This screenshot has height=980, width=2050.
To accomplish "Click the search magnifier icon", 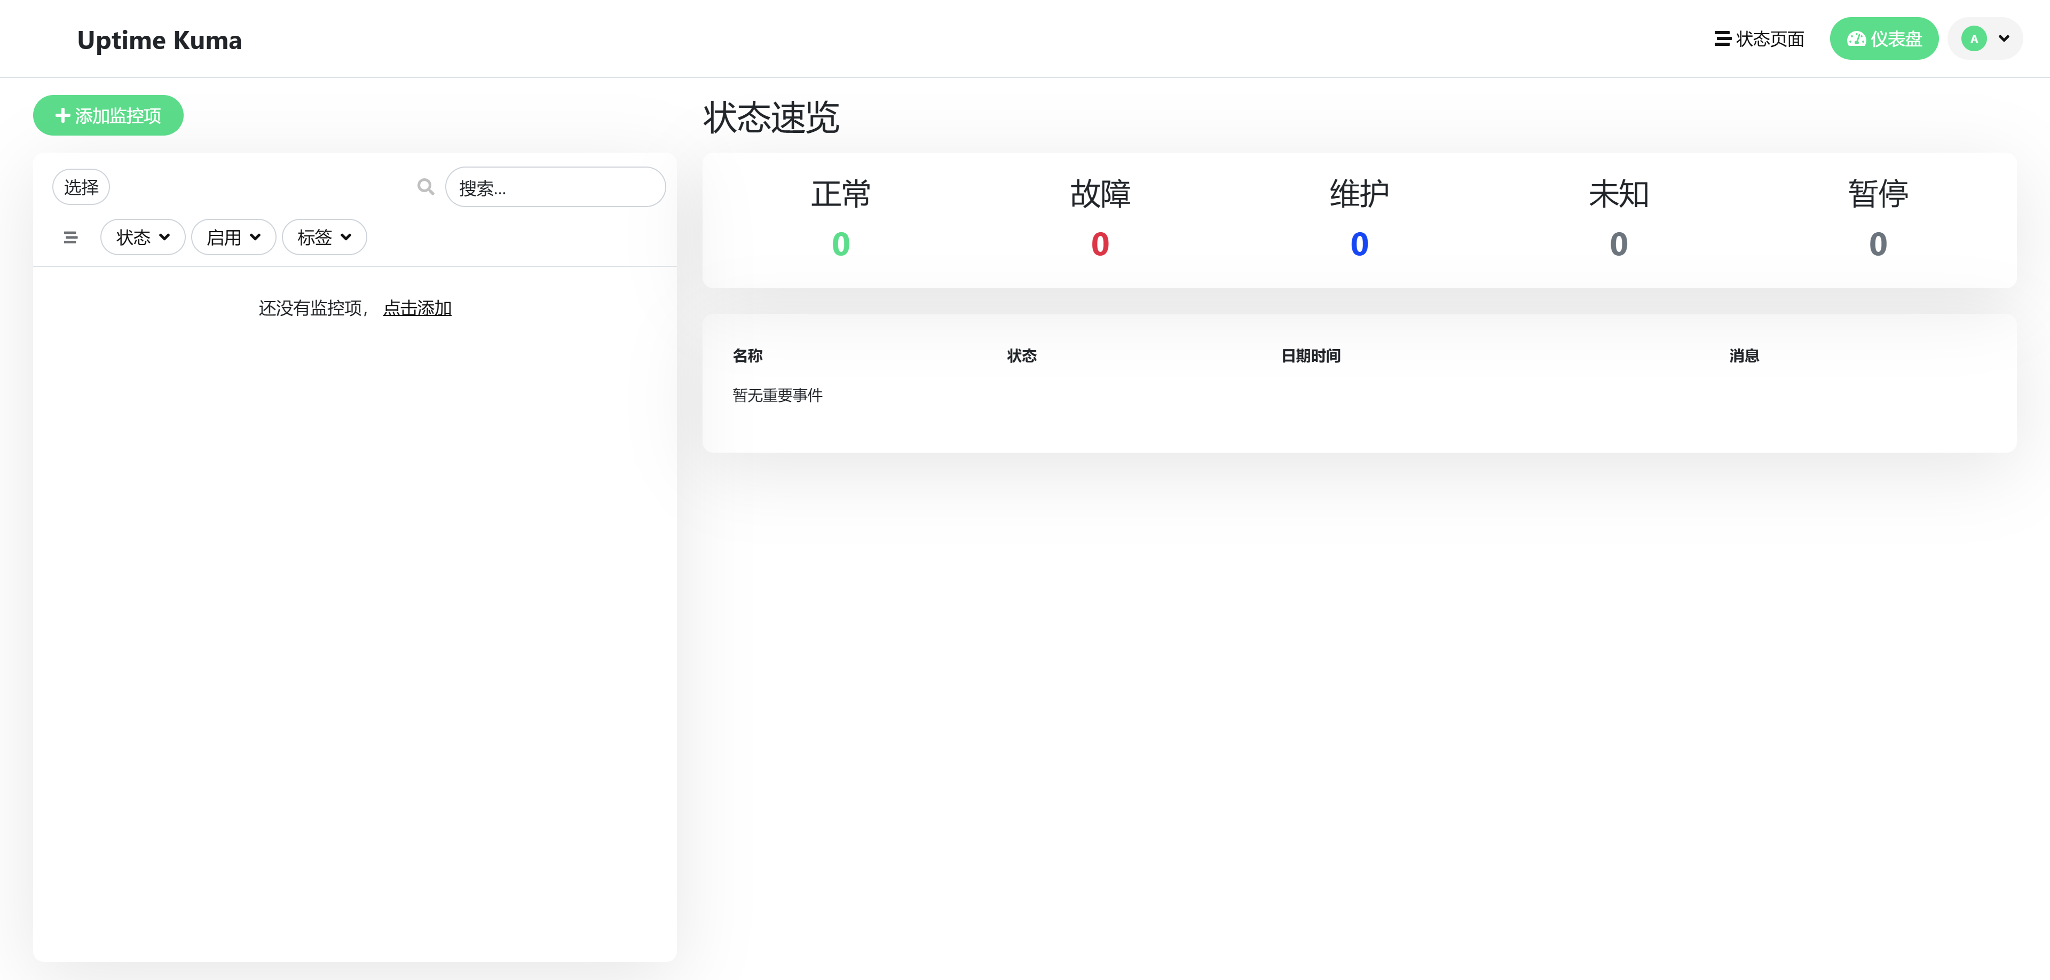I will point(426,187).
